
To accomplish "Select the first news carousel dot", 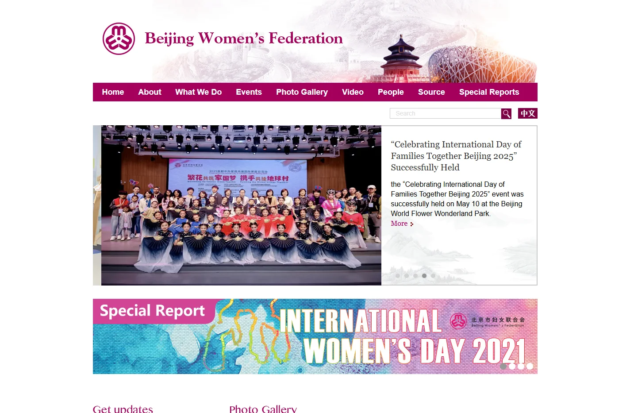I will 398,276.
